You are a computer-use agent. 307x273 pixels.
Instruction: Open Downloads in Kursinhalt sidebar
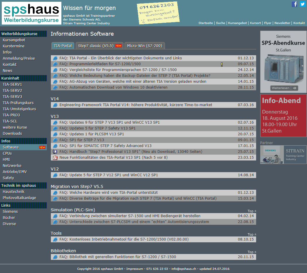(x=12, y=134)
